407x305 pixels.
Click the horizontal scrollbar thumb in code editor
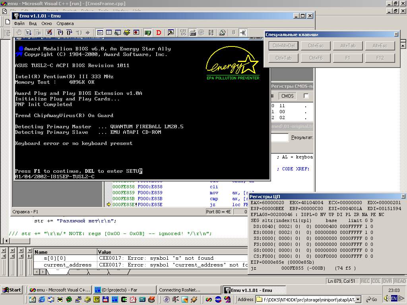click(x=20, y=241)
